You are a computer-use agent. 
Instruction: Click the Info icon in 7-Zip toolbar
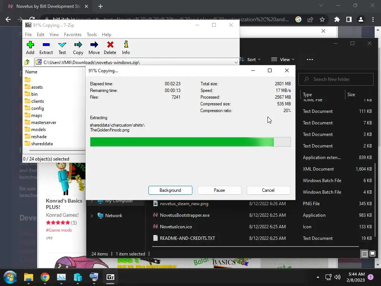[x=126, y=48]
